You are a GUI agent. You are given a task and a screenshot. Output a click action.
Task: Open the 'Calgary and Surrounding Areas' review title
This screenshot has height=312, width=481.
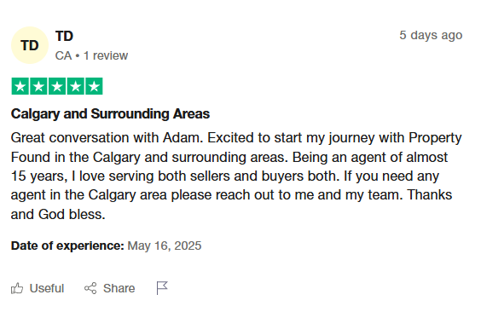pyautogui.click(x=110, y=114)
